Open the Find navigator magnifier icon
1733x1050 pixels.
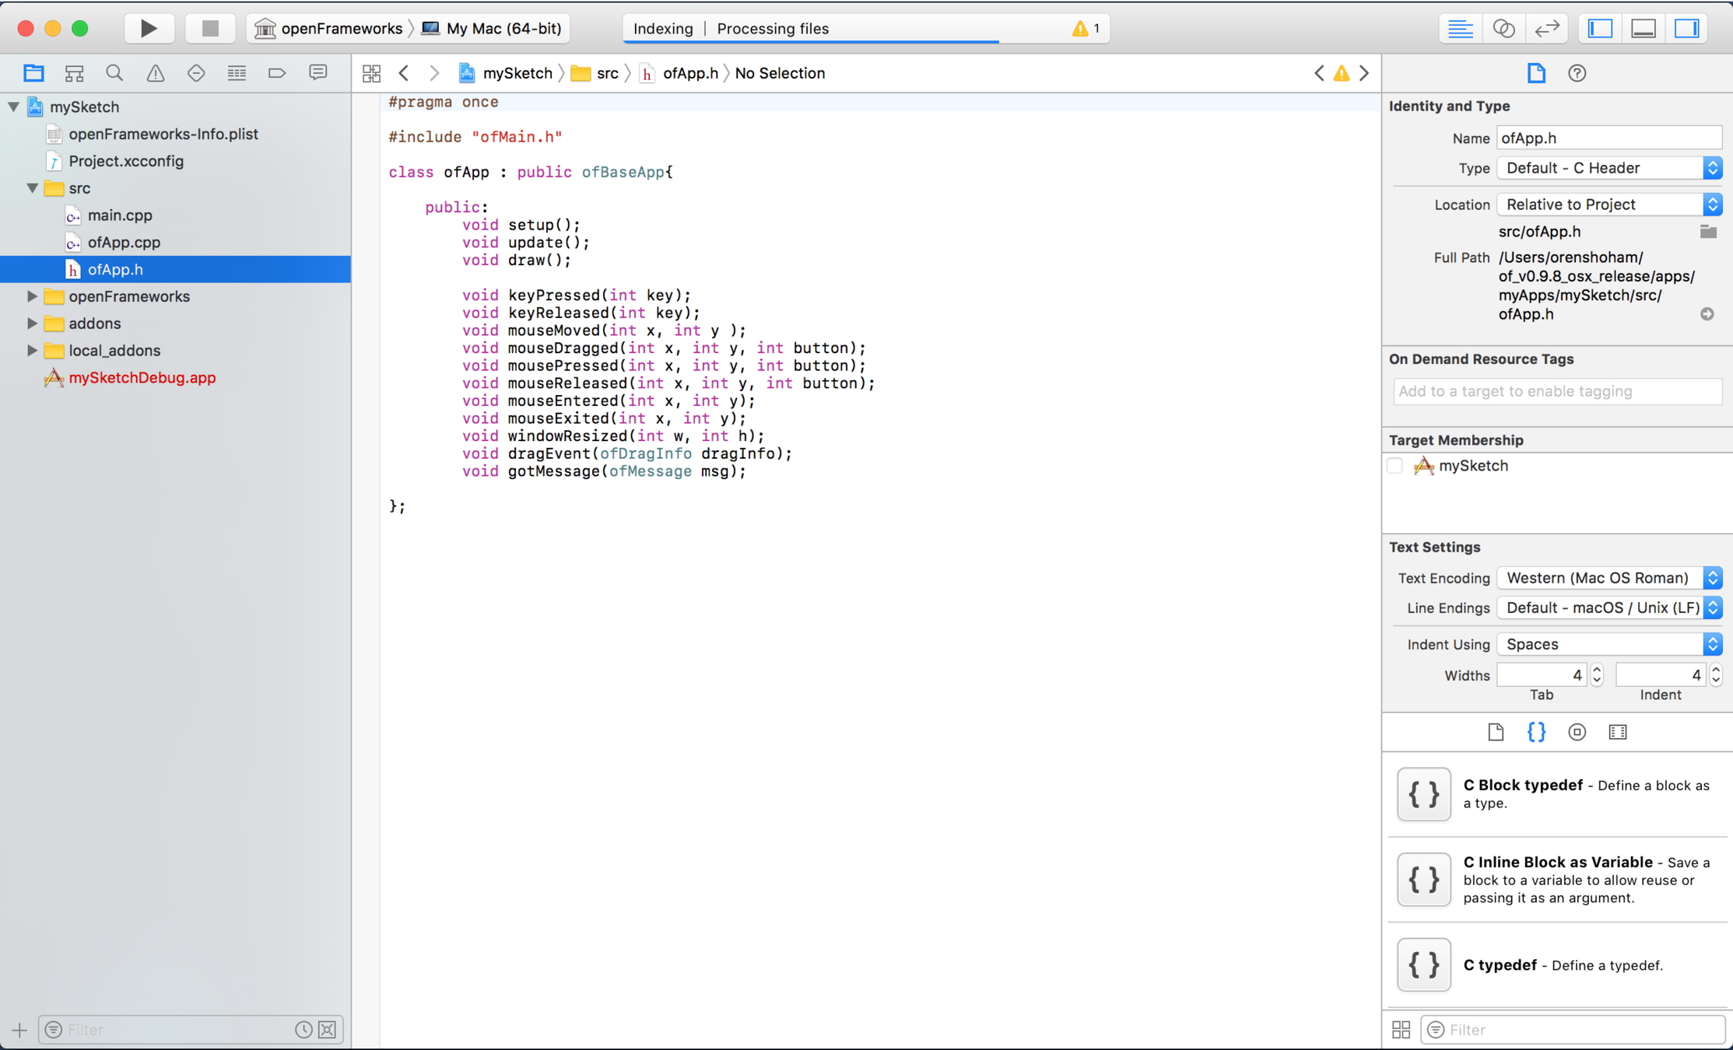(114, 73)
